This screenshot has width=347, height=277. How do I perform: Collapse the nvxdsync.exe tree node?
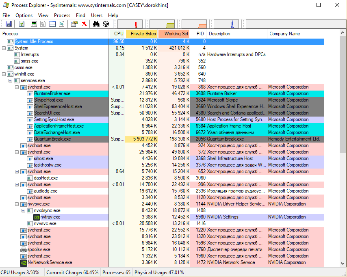coord(24,210)
